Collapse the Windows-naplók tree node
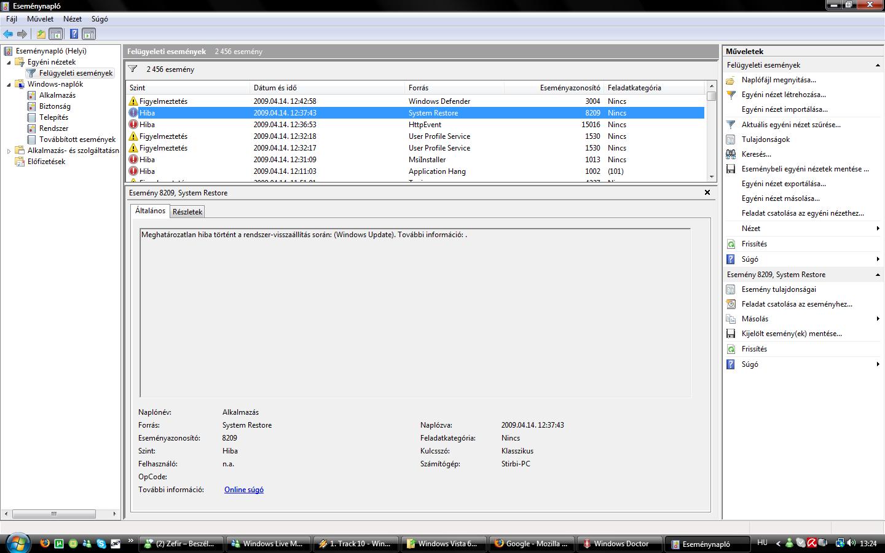 coord(9,84)
